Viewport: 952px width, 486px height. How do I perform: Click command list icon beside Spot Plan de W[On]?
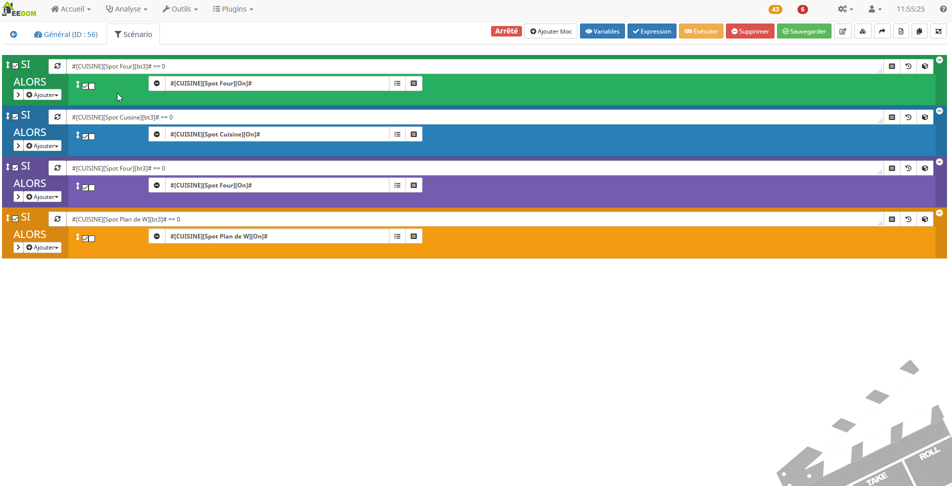coord(414,236)
